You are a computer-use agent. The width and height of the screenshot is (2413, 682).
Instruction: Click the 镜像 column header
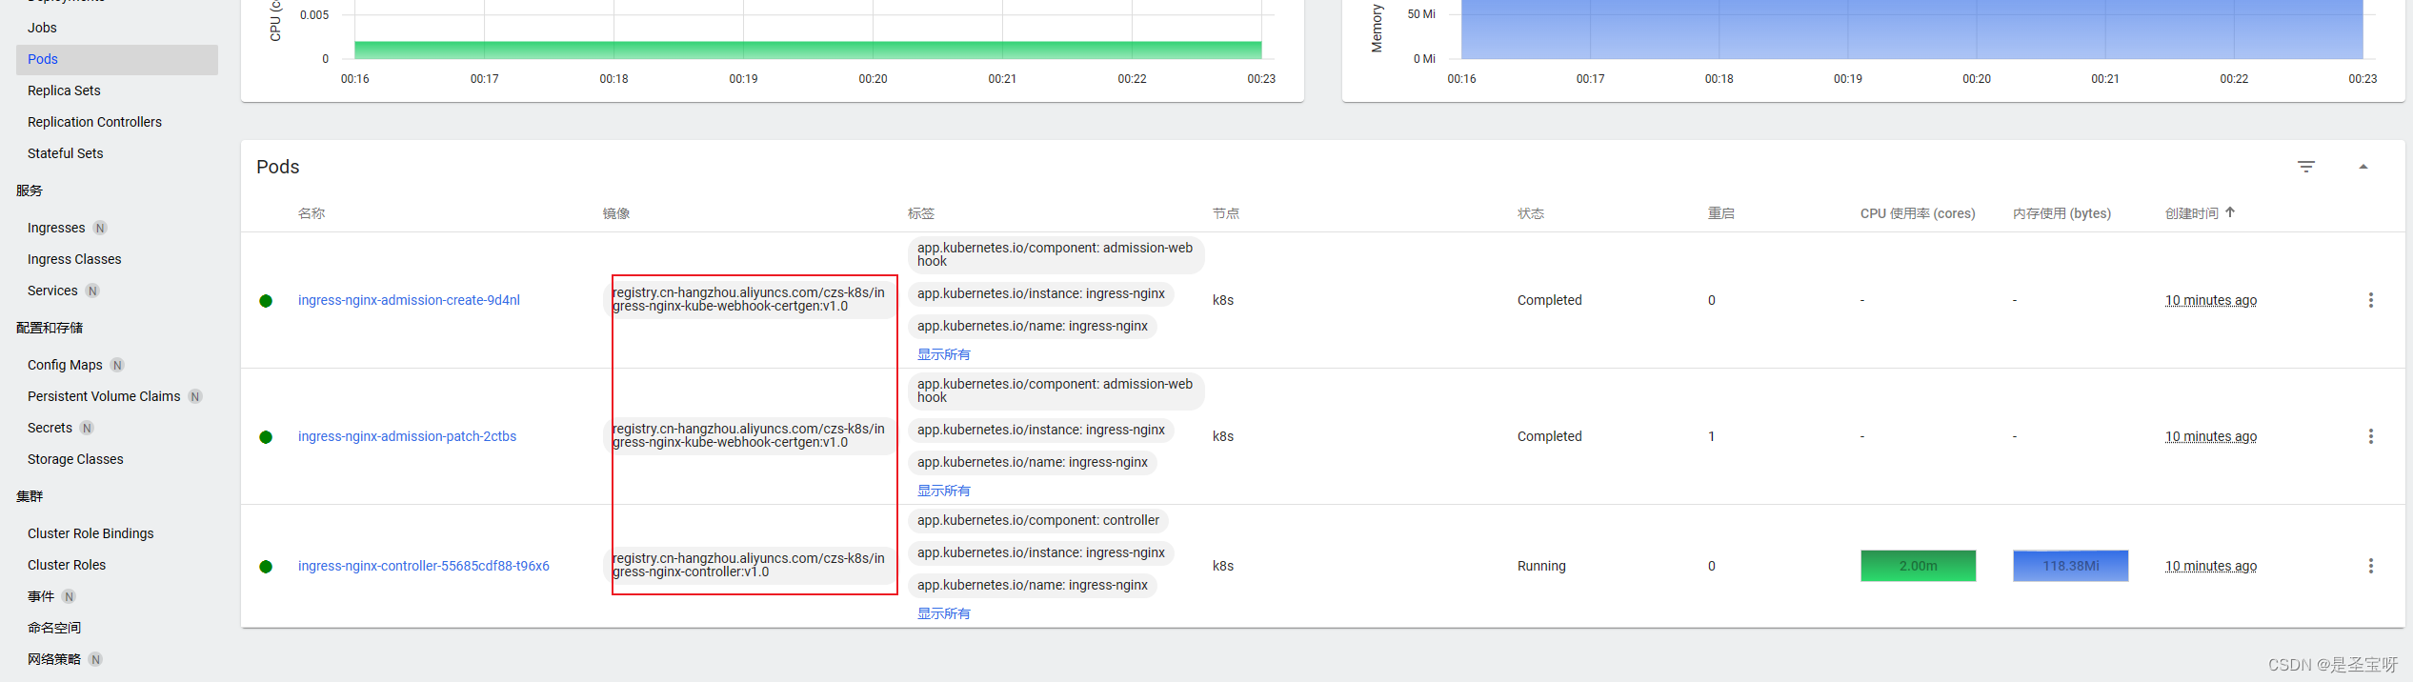point(616,213)
